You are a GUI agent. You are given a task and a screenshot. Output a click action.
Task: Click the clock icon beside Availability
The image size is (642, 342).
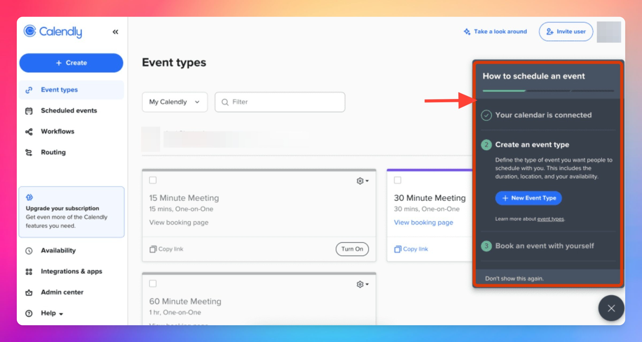29,251
